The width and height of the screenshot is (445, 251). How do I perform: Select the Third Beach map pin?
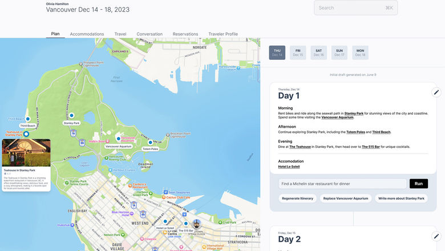[x=28, y=119]
